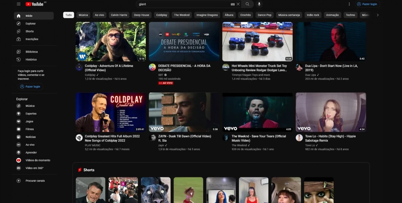Screen dimensions: 402x203
Task: Open the on-screen keyboard icon in search
Action: pyautogui.click(x=233, y=4)
